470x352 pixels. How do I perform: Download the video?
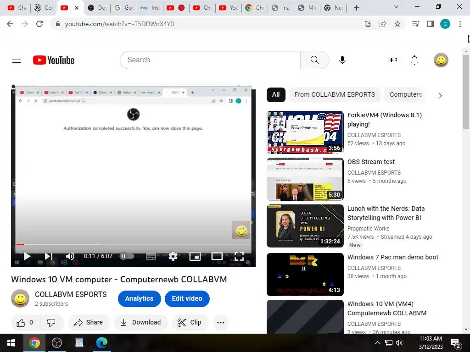tap(141, 322)
